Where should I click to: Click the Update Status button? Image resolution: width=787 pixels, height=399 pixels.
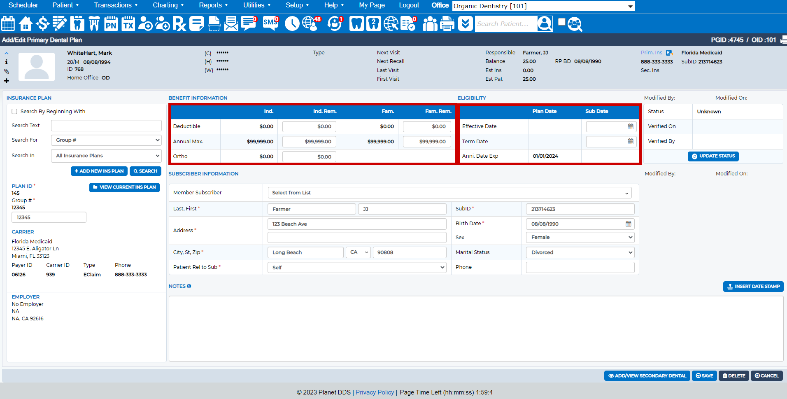tap(713, 156)
